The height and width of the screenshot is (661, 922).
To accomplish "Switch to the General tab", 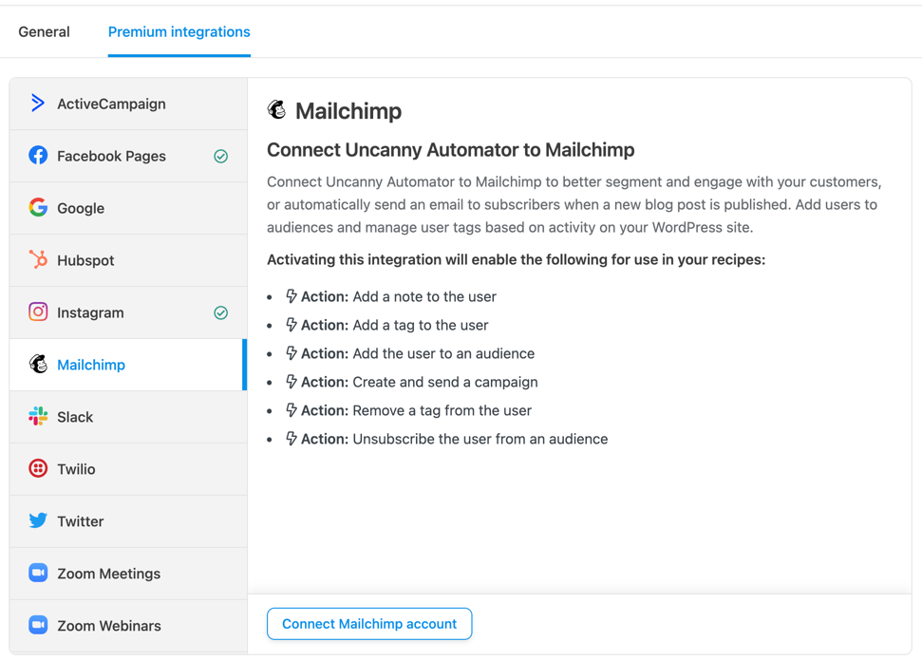I will 44,32.
